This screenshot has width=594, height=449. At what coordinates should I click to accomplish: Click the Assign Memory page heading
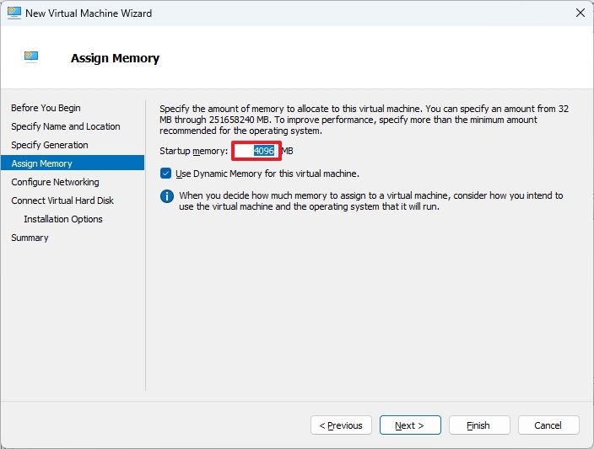tap(115, 58)
